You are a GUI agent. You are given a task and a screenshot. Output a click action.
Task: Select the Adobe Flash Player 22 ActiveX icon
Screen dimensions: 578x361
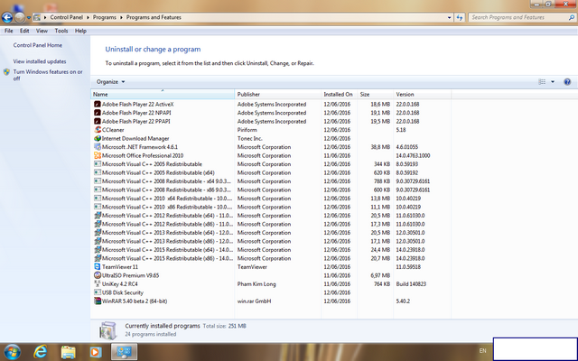pos(98,105)
